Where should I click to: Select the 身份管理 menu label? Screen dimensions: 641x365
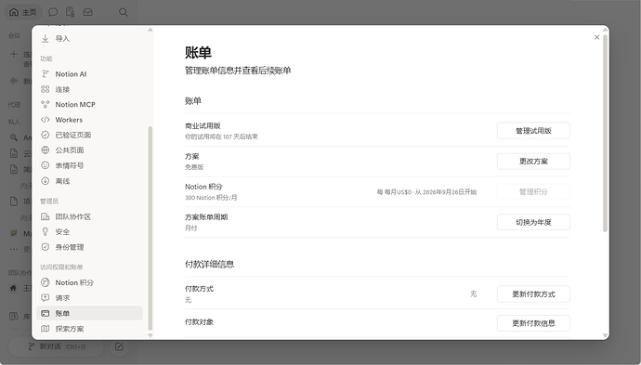pos(70,247)
